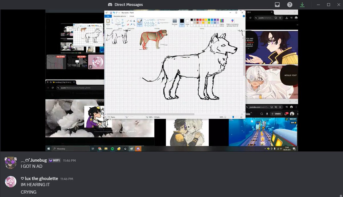
Task: Click the File Explorer icon on the taskbar
Action: [x=106, y=149]
